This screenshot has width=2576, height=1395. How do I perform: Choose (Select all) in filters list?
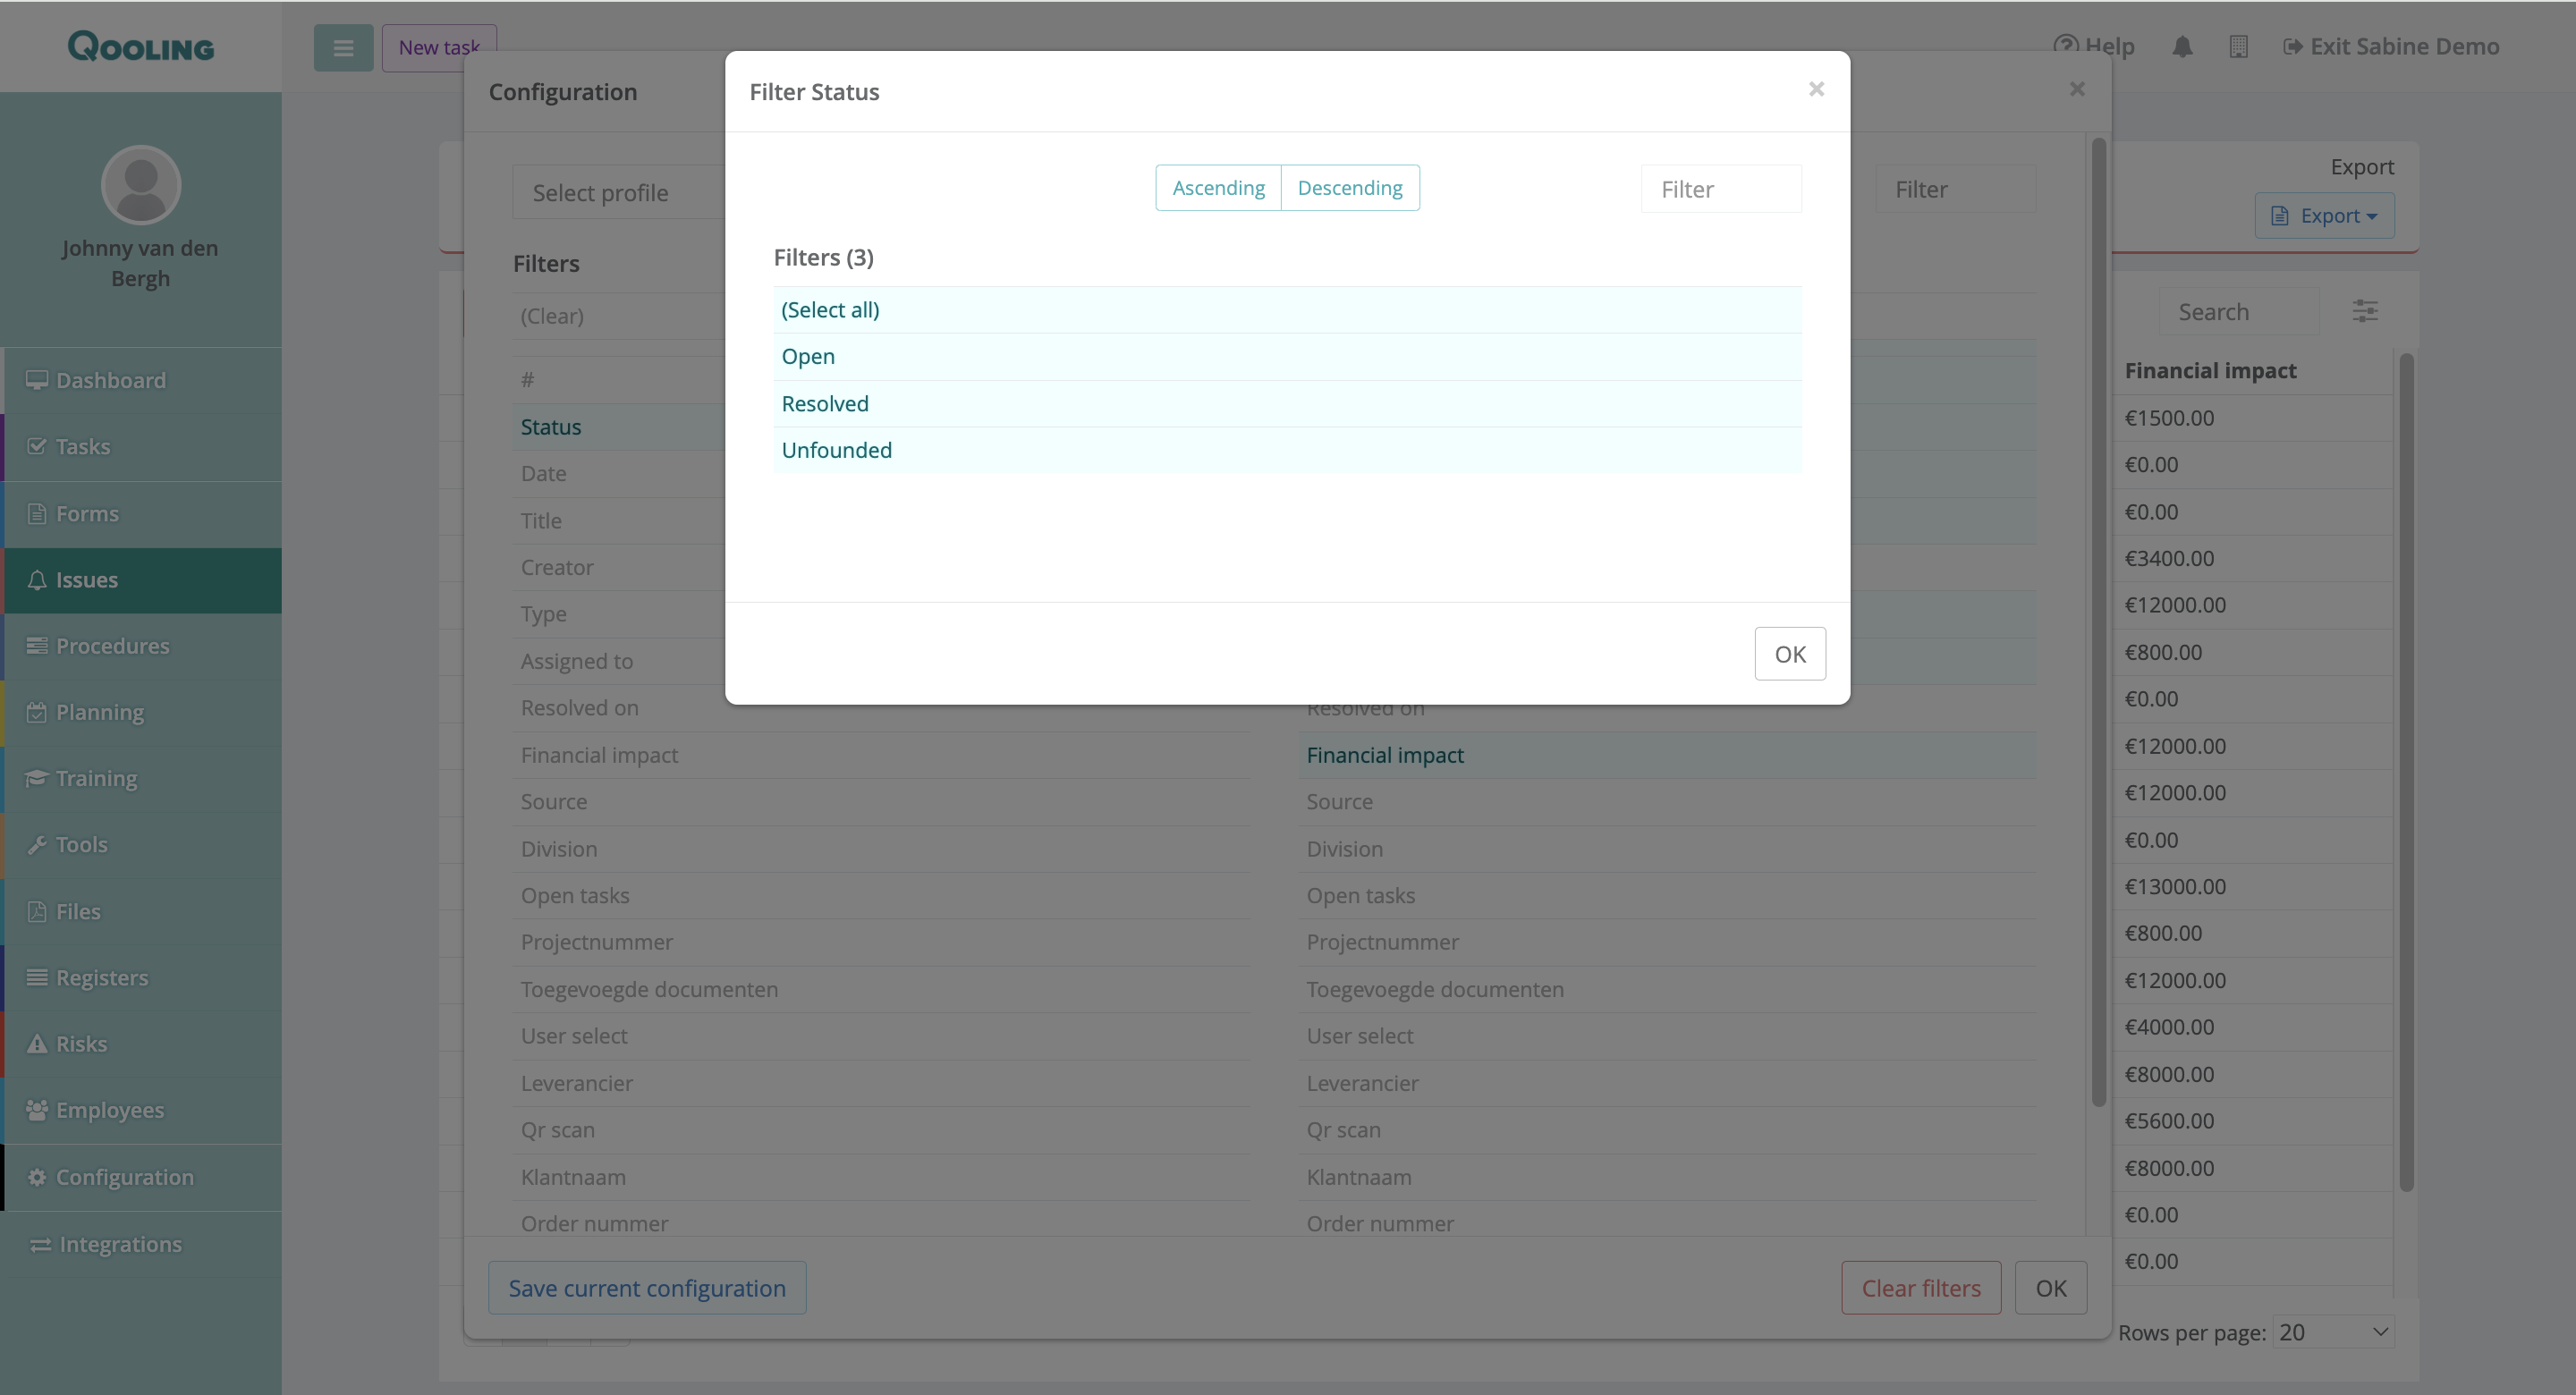[x=830, y=310]
